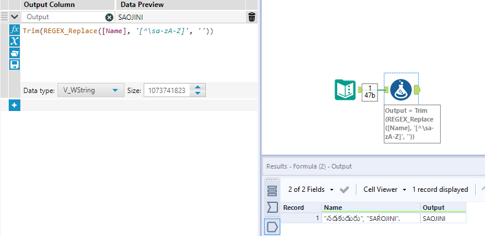The image size is (485, 236).
Task: Select the results Output cell SAOJINI
Action: [x=443, y=218]
